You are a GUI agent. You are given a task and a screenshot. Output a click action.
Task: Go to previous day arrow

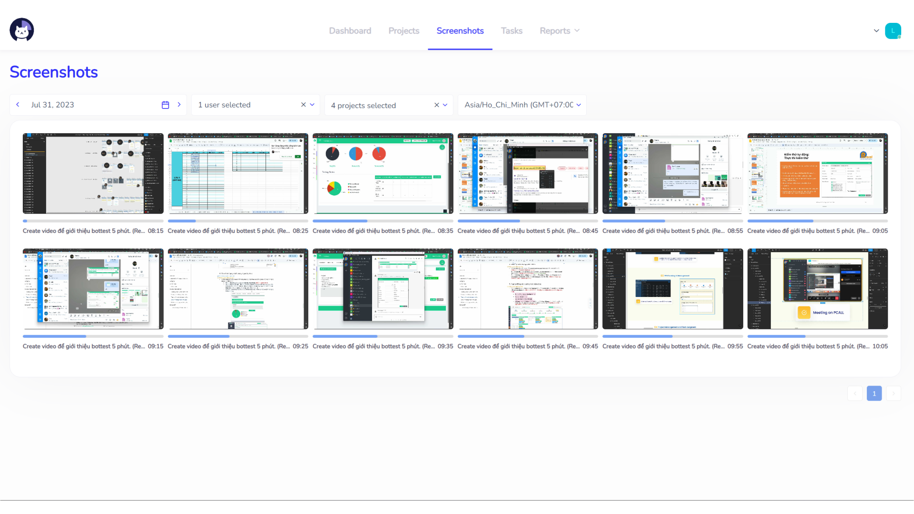(x=18, y=105)
